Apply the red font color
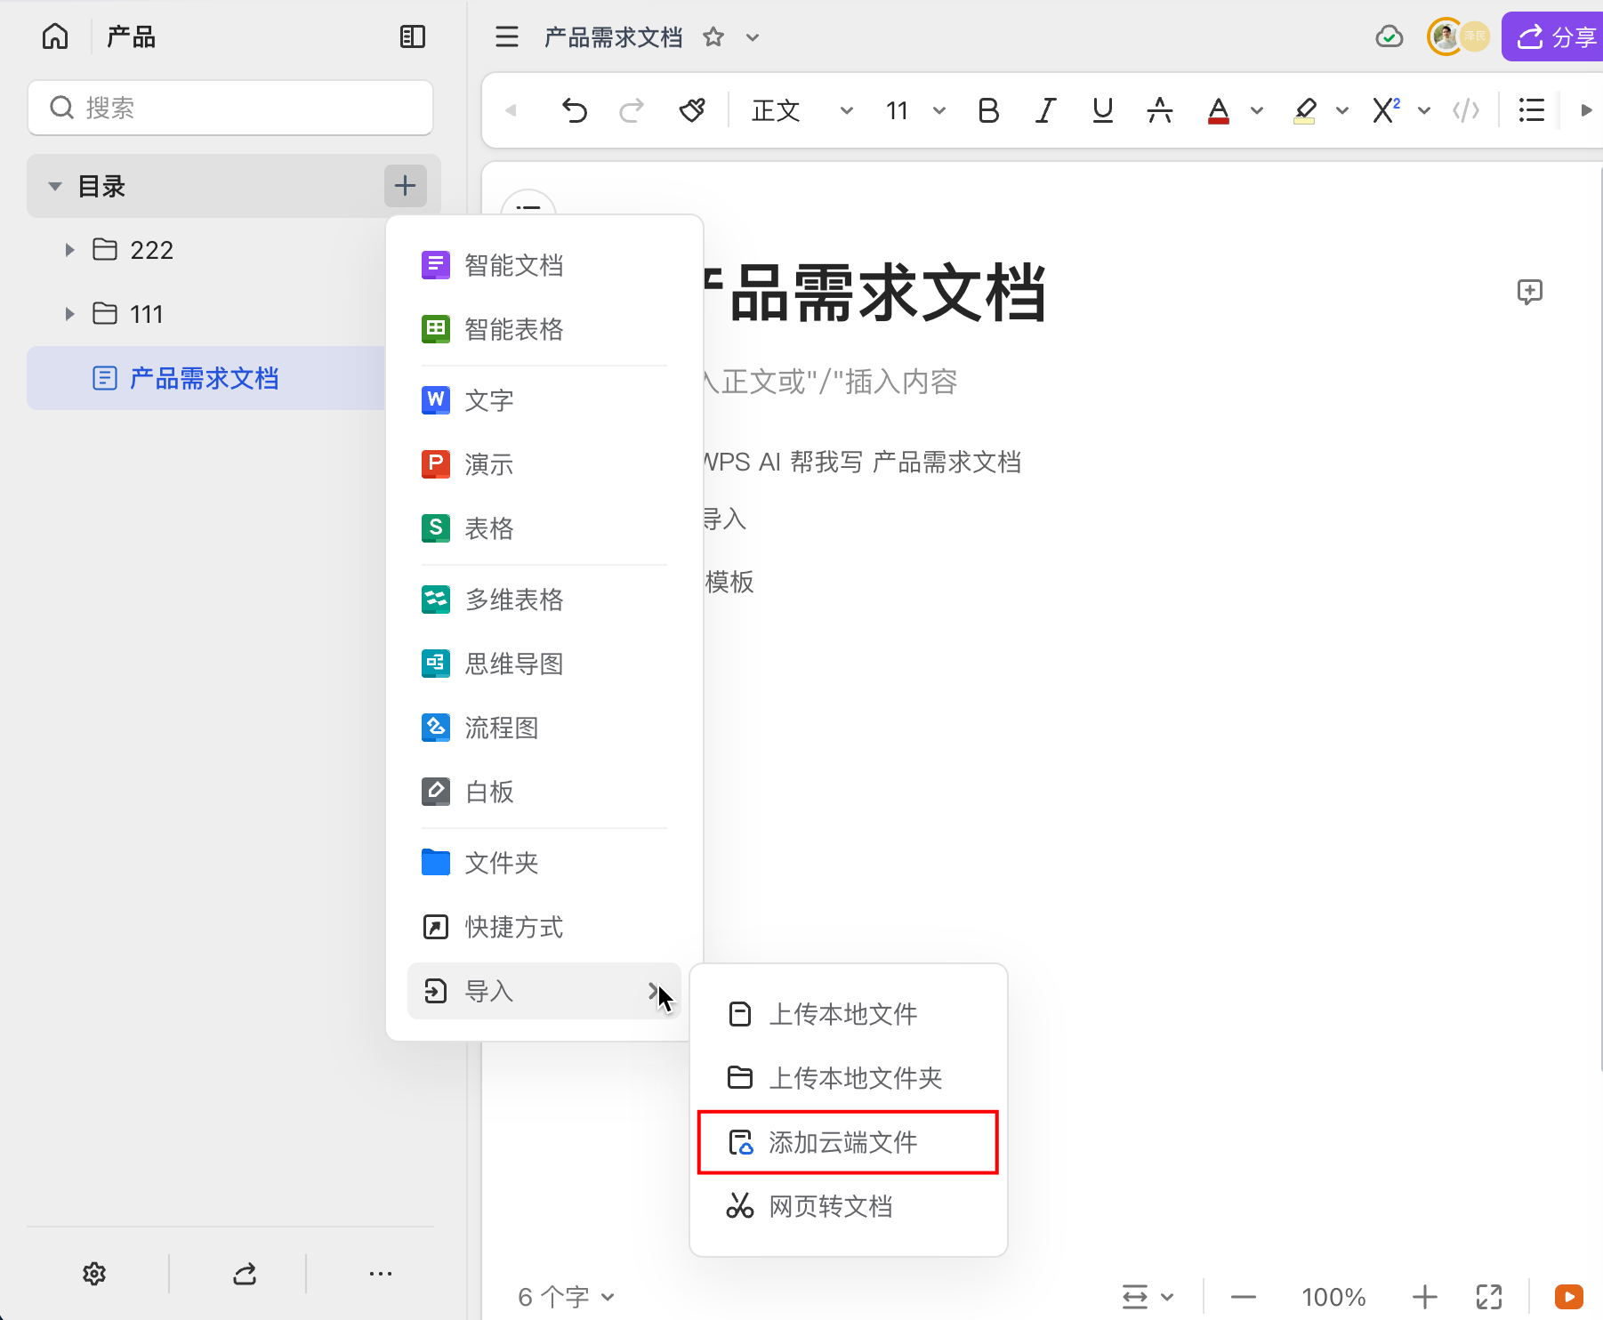The image size is (1603, 1320). click(1219, 110)
